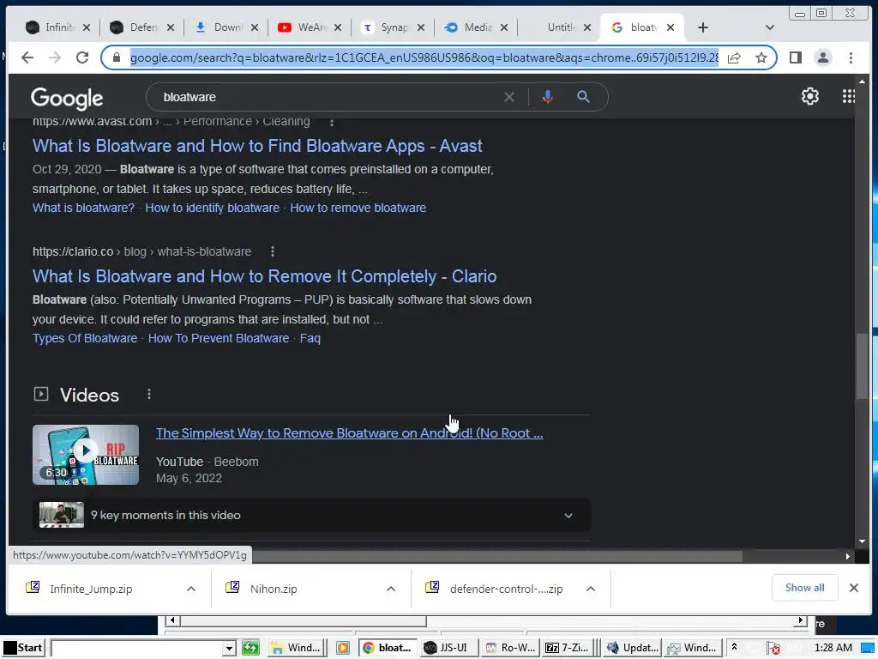Open Chrome side panel icon
The width and height of the screenshot is (878, 659).
[x=795, y=57]
